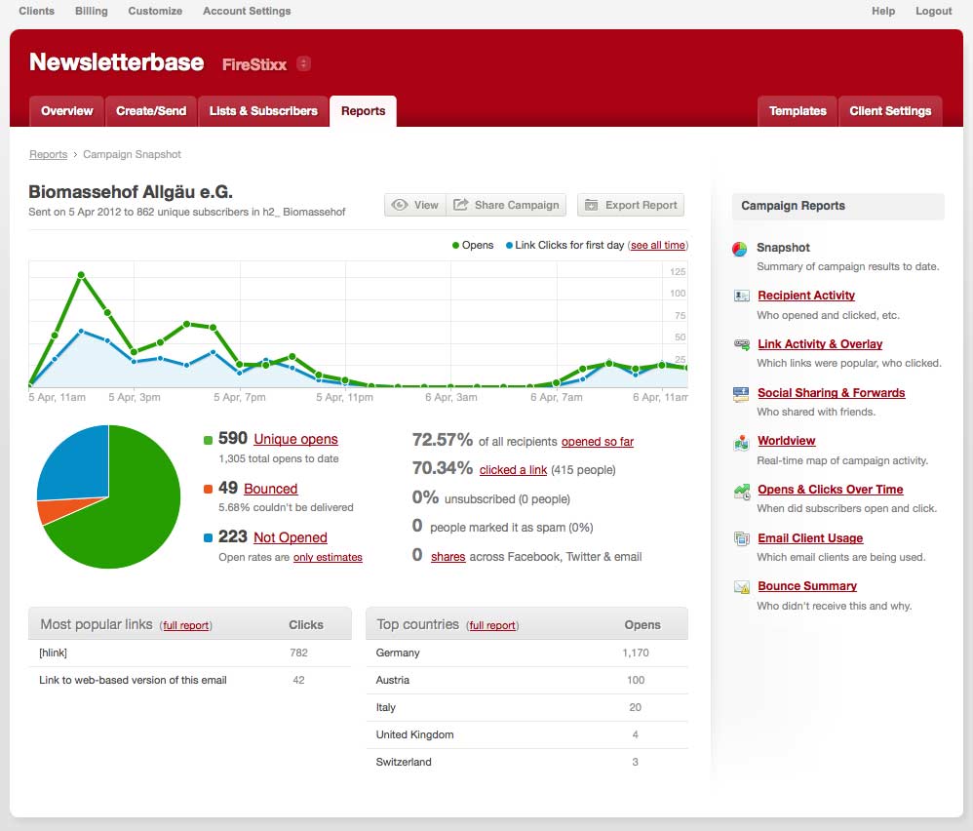Switch to the Lists & Subscribers tab

tap(263, 111)
